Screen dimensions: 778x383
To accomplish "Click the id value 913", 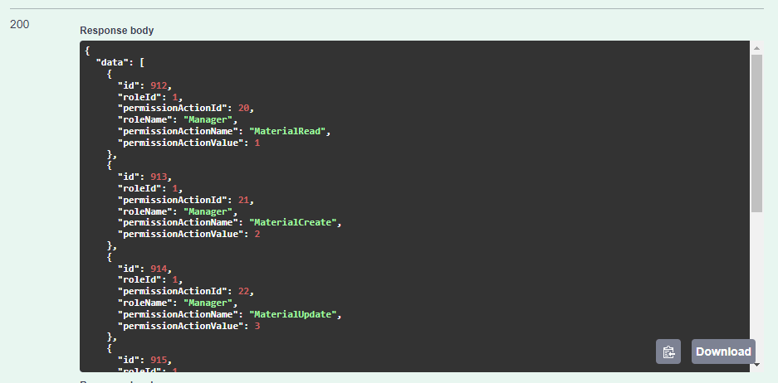I will point(159,177).
